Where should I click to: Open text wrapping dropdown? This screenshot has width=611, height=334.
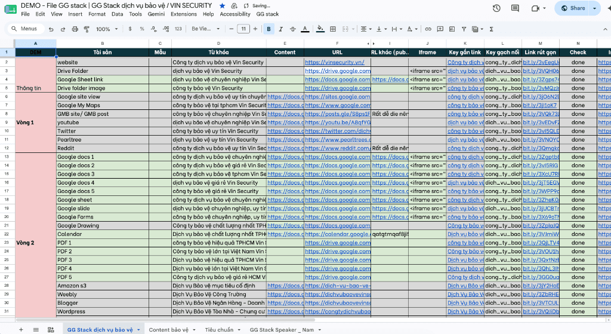[397, 29]
